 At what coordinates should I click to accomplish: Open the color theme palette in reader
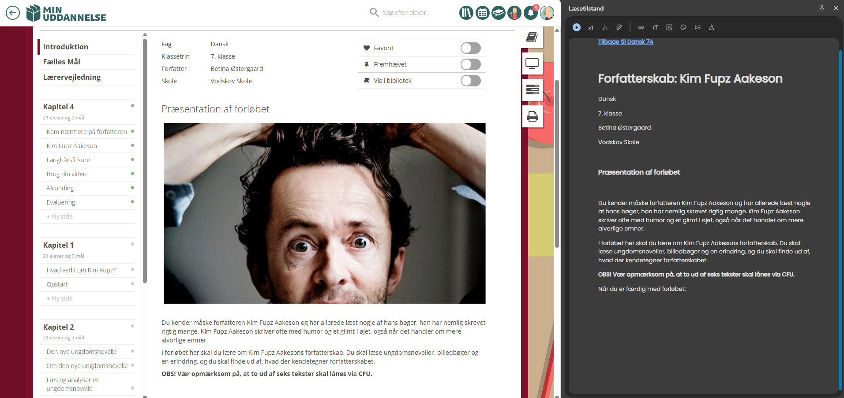pos(683,27)
